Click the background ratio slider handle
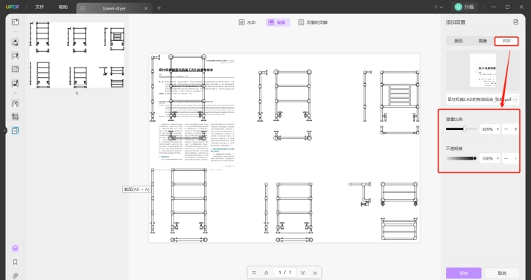Screen dimensions: 531x280 point(465,129)
